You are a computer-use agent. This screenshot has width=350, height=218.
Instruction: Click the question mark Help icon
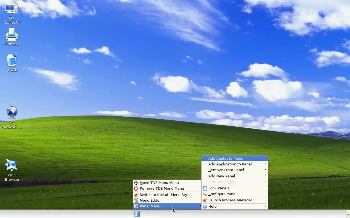click(205, 207)
